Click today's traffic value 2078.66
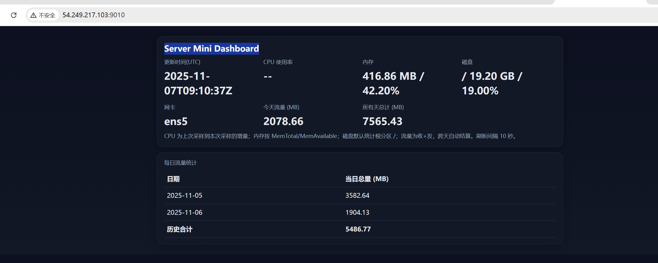 283,121
